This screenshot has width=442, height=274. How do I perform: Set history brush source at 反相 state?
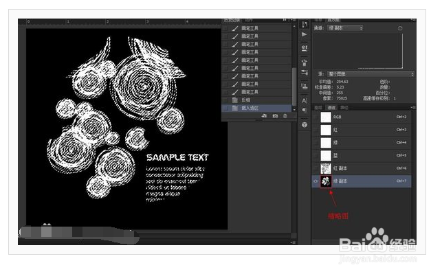click(225, 100)
